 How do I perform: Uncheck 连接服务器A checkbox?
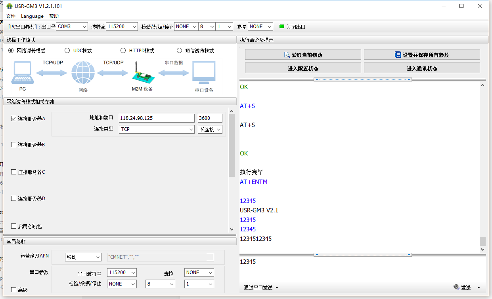point(14,118)
